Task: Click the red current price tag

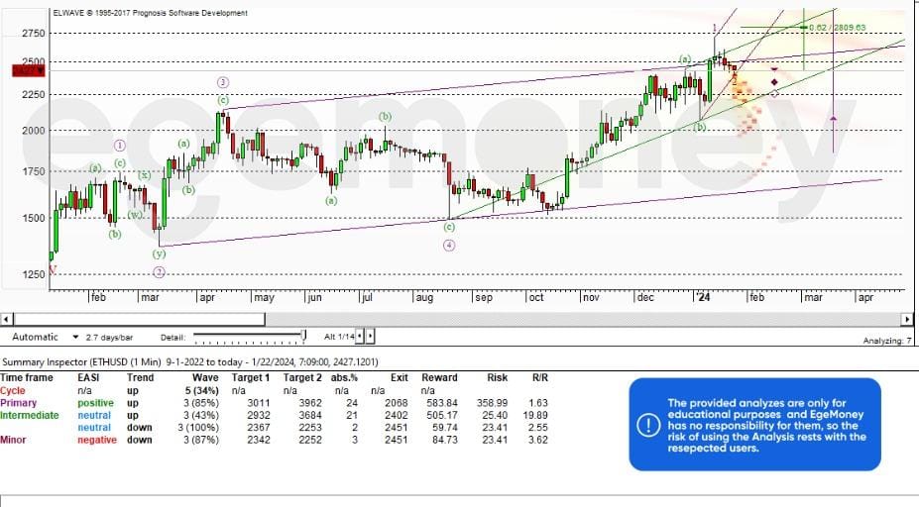Action: point(27,69)
